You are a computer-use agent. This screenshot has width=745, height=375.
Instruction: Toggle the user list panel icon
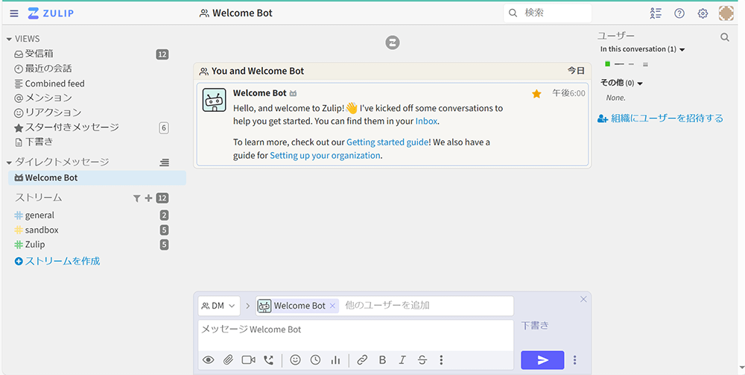656,13
